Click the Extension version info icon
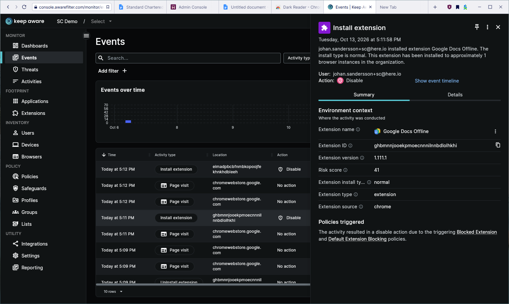The width and height of the screenshot is (509, 304). (x=362, y=158)
